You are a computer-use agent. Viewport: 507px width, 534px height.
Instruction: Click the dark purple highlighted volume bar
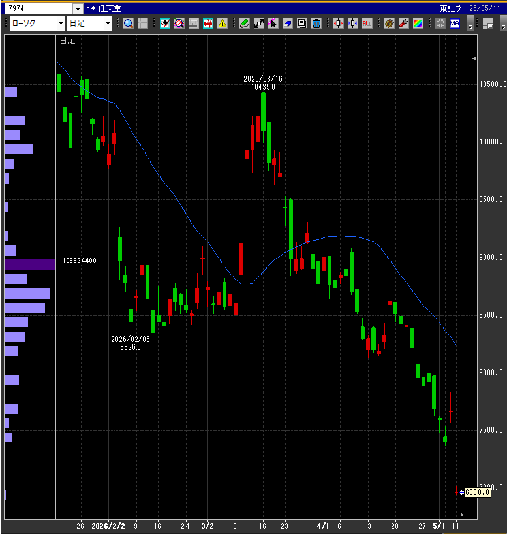(30, 265)
